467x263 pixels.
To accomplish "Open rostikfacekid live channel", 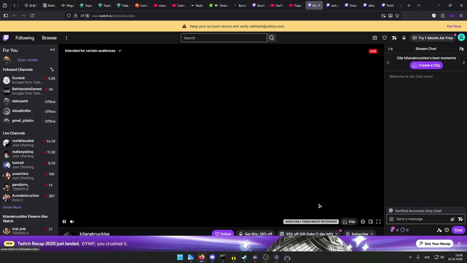I will coord(29,143).
